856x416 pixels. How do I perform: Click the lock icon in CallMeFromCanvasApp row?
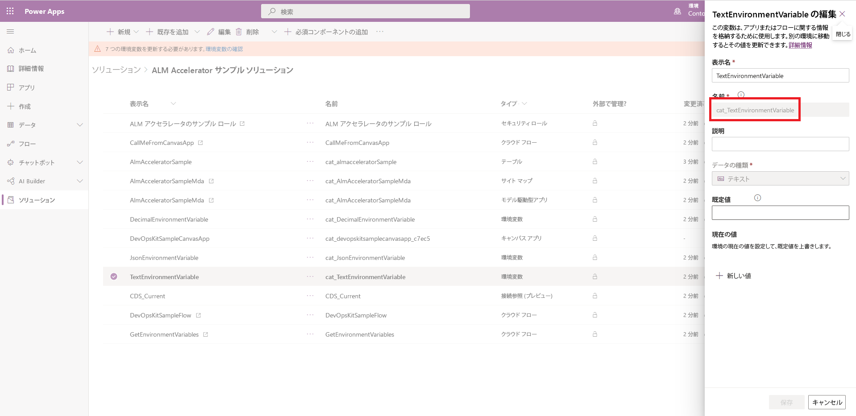point(595,143)
